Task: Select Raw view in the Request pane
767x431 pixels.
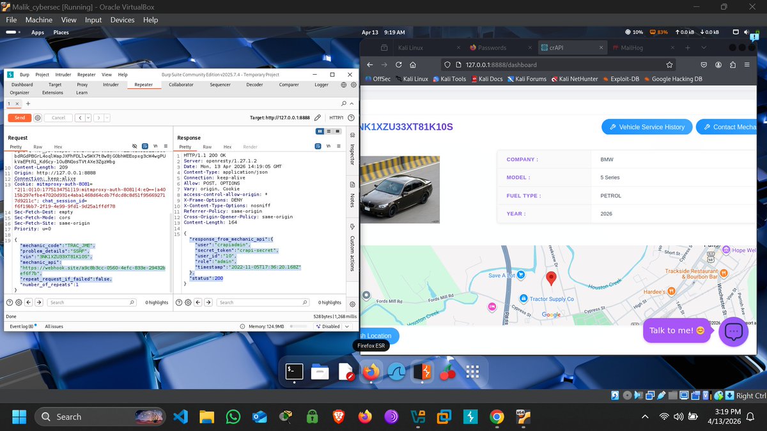Action: [x=38, y=147]
